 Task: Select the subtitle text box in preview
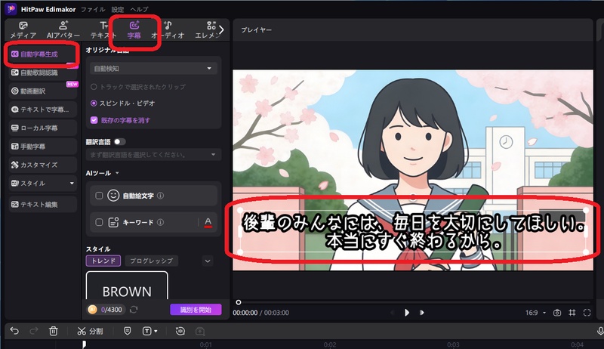(412, 231)
